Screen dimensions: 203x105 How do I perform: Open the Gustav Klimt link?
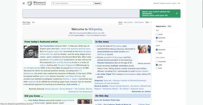point(67,100)
